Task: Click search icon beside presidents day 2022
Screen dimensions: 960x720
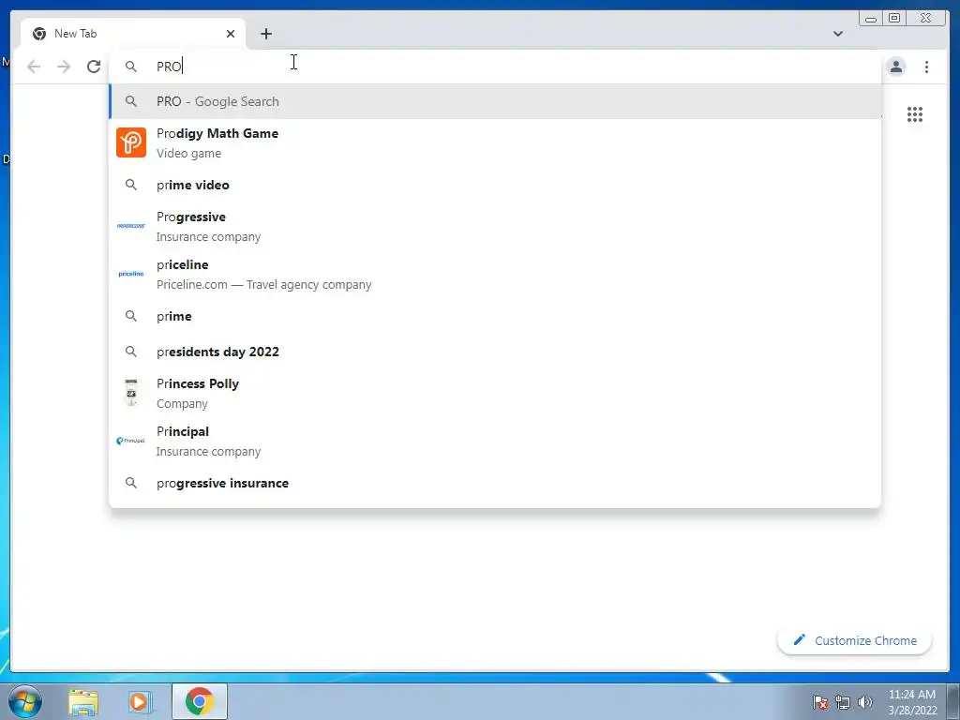Action: pyautogui.click(x=131, y=352)
